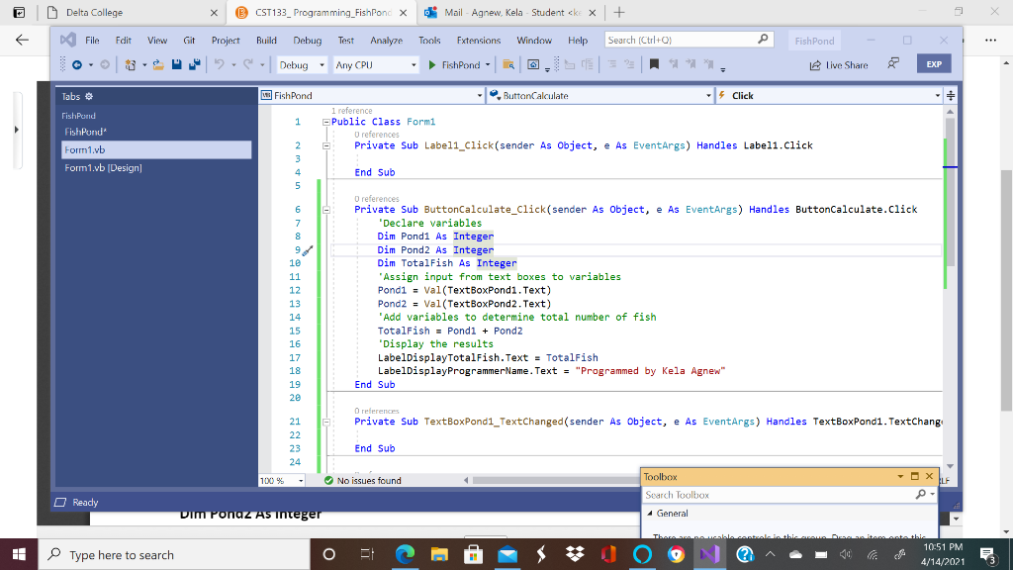
Task: Open the Git menu
Action: 189,40
